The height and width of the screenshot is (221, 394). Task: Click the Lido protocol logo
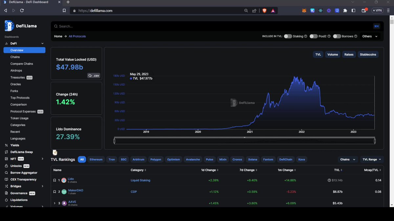64,180
